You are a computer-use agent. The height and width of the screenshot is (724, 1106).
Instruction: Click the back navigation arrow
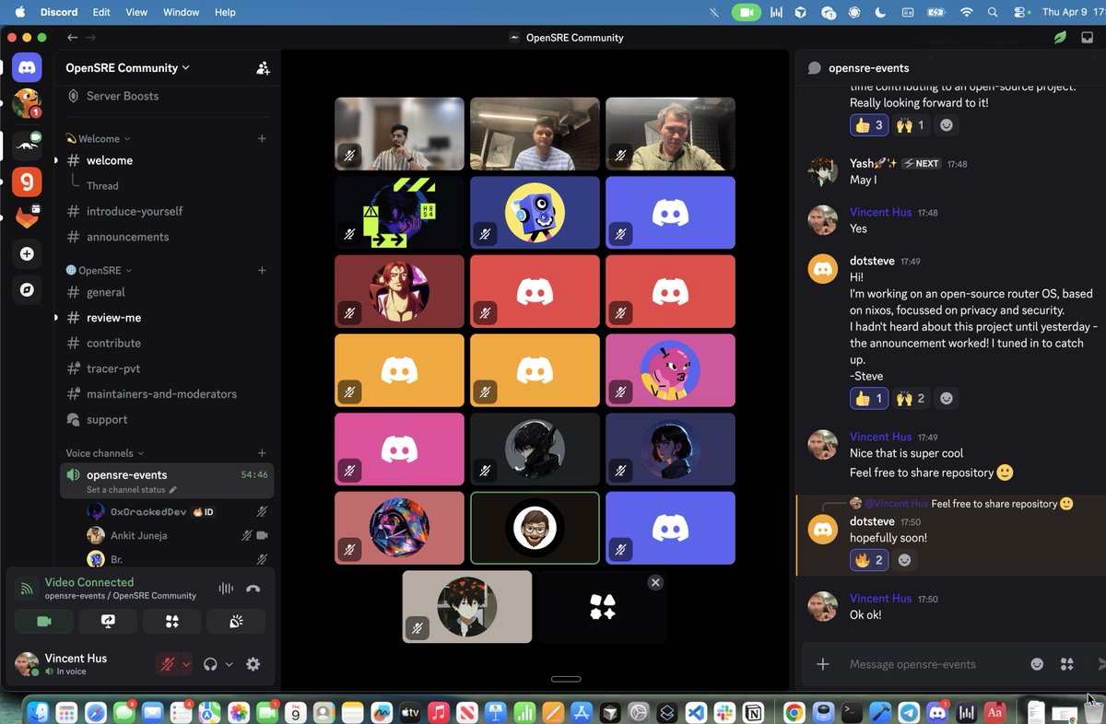pos(72,38)
